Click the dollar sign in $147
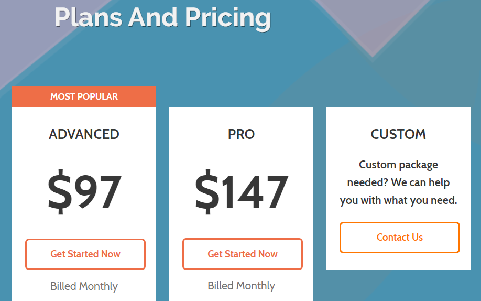 (207, 191)
